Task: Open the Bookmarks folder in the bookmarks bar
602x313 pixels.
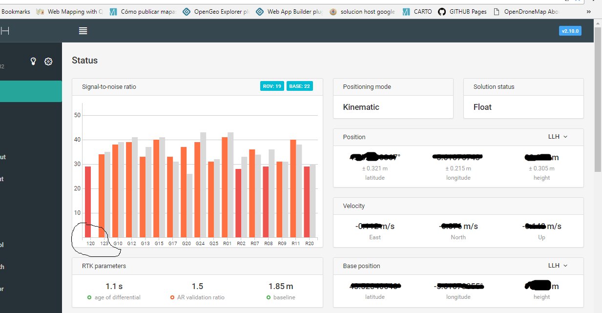Action: coord(16,12)
